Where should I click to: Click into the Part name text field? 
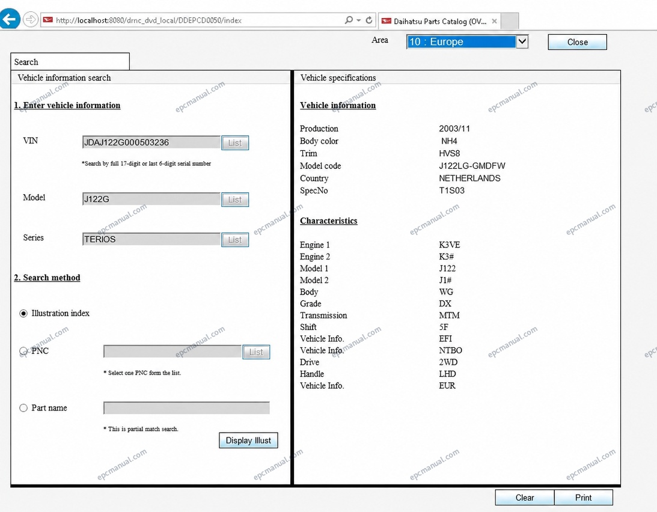(186, 408)
